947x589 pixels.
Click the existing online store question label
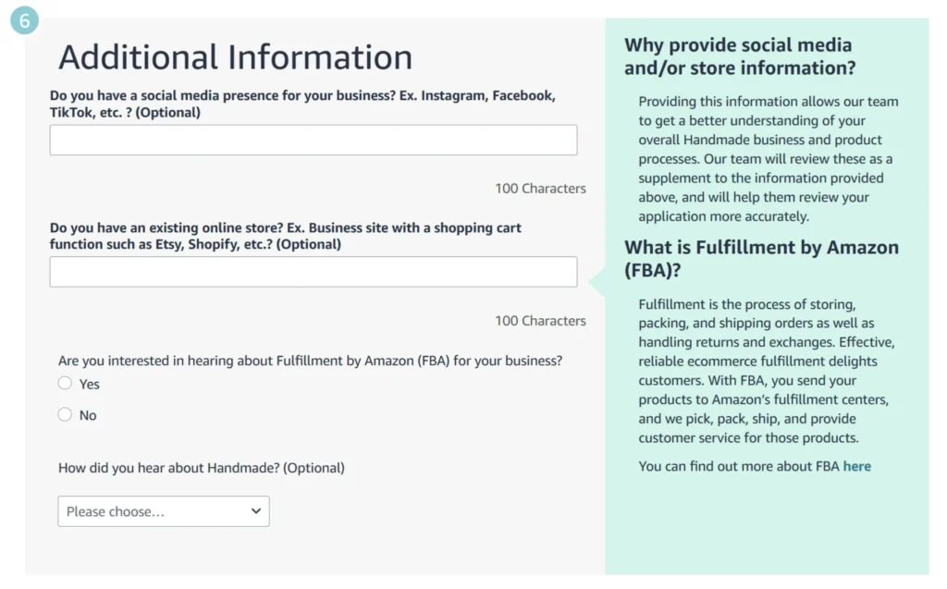click(285, 236)
